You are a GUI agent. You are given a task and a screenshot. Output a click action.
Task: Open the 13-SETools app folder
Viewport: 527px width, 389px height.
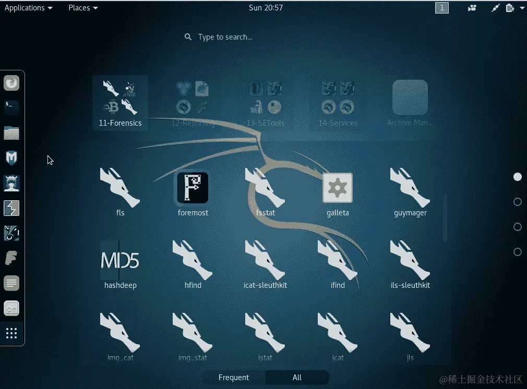click(x=265, y=103)
